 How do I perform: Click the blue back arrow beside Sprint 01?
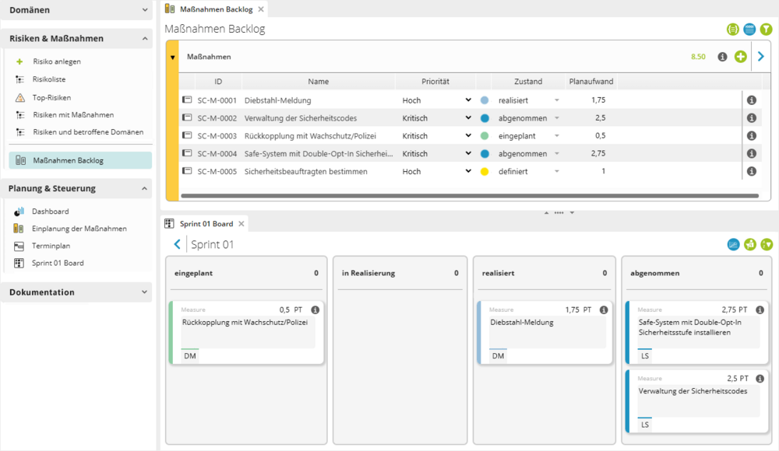pyautogui.click(x=178, y=245)
